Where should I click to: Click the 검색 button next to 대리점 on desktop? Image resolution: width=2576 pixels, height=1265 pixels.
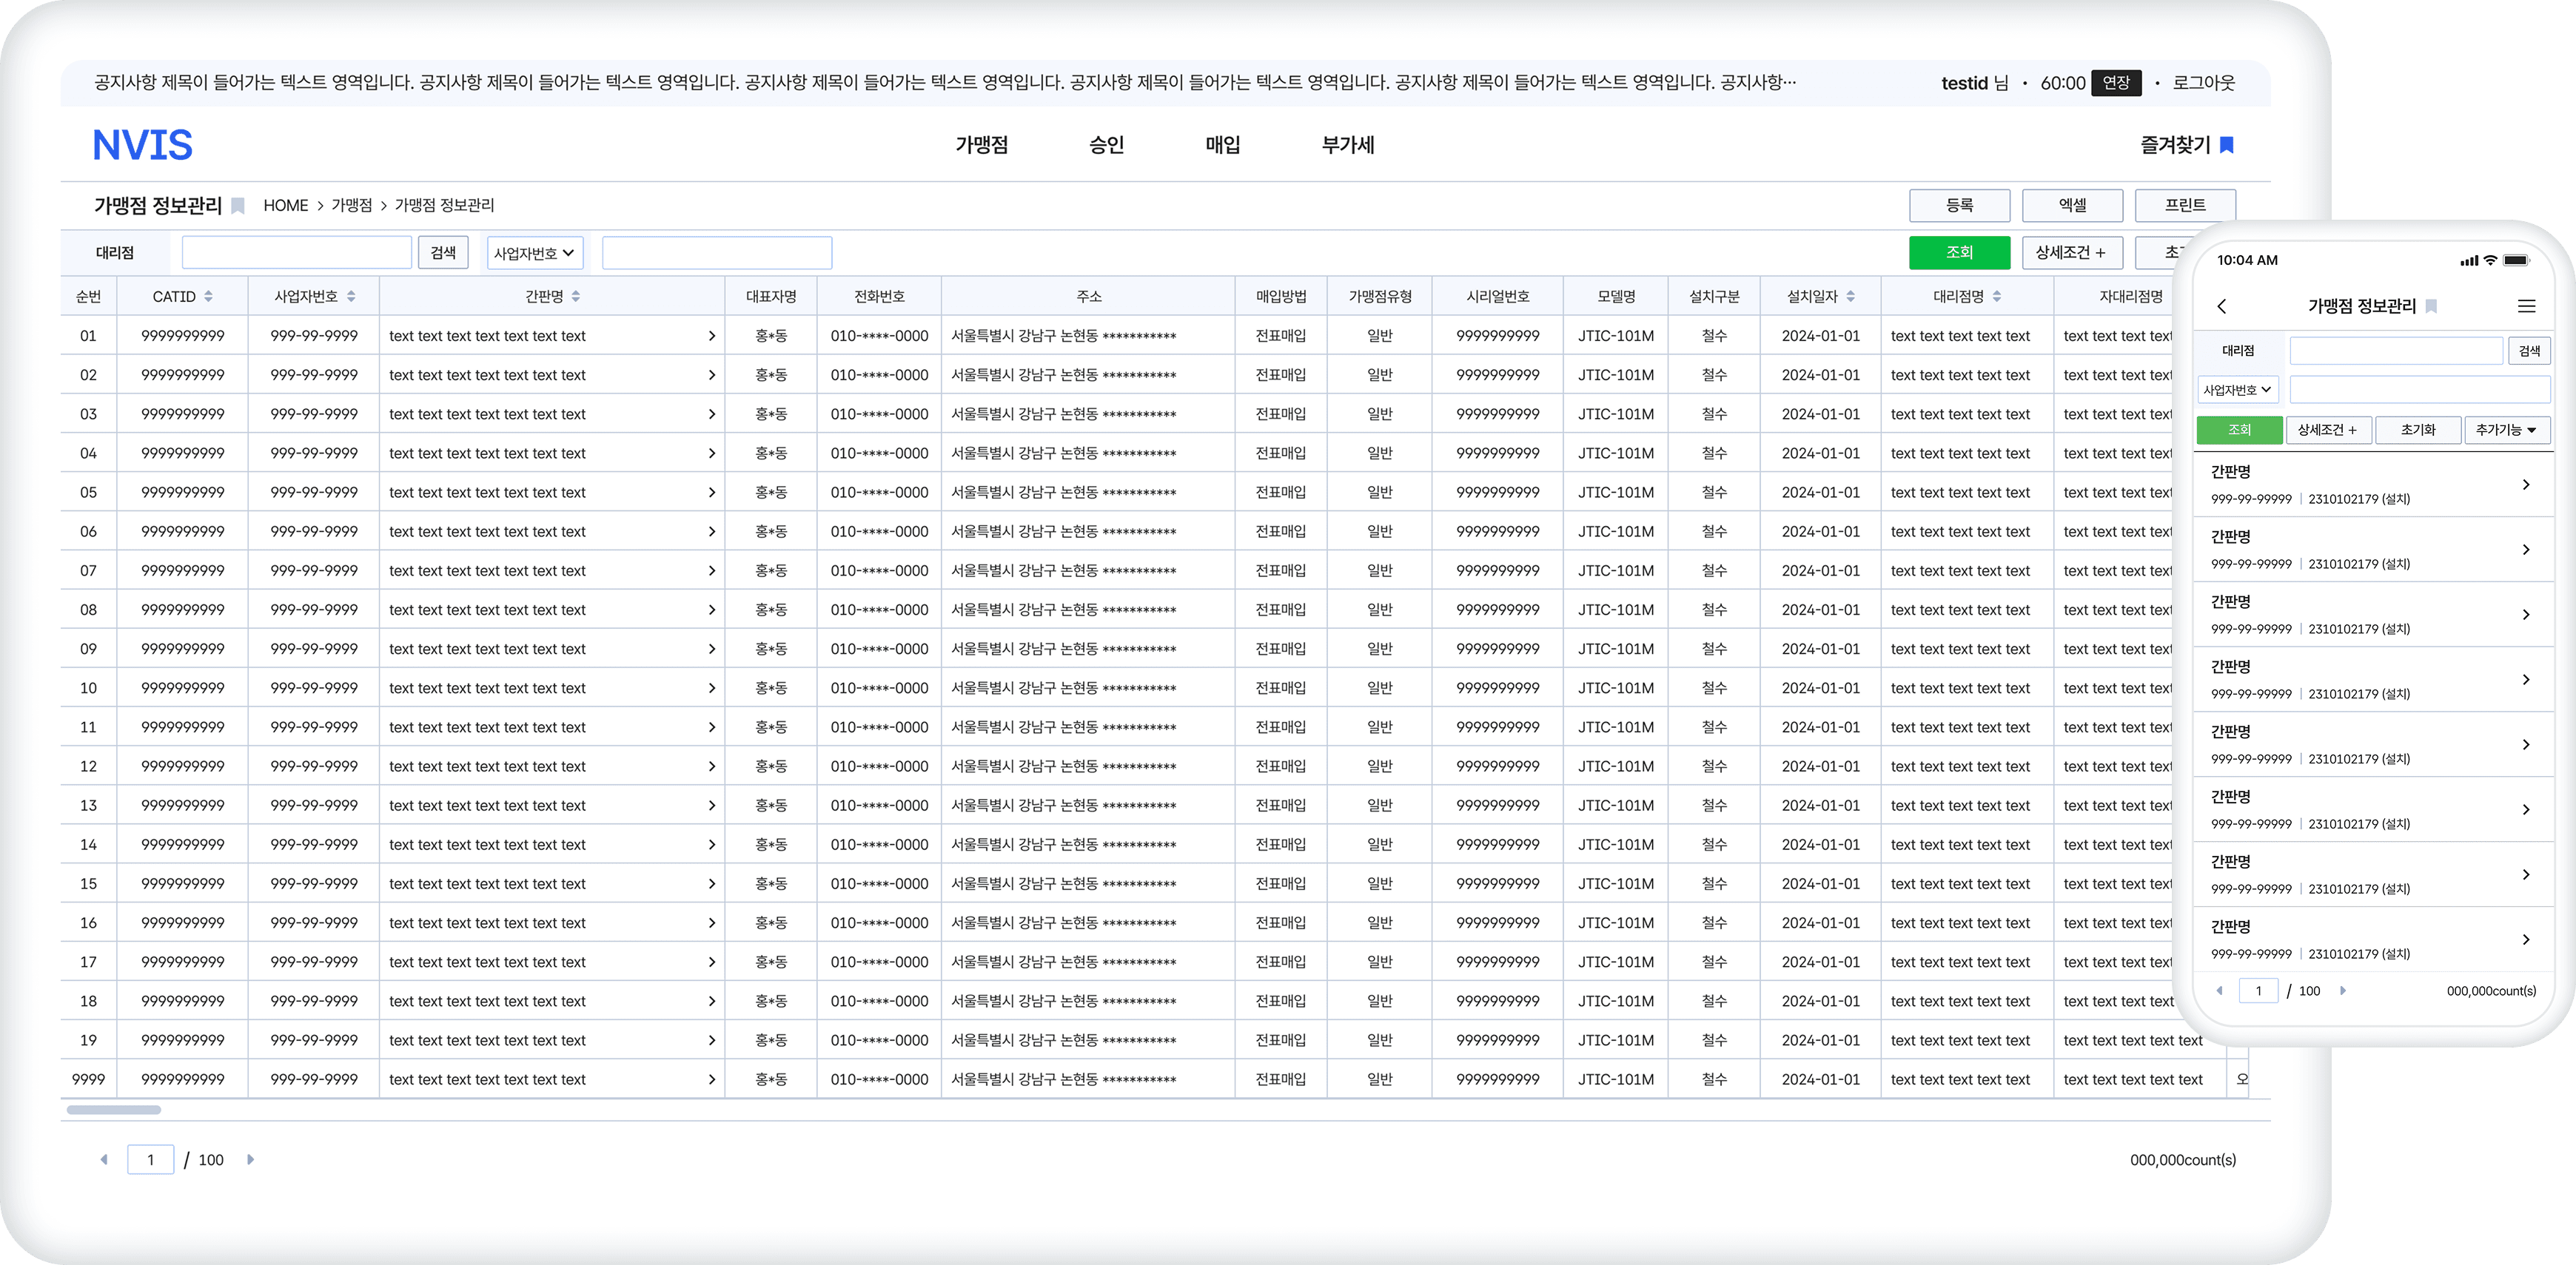click(443, 254)
